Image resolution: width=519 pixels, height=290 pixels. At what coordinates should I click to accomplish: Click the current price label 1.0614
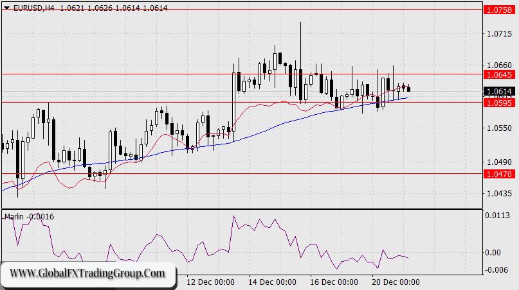(x=500, y=92)
